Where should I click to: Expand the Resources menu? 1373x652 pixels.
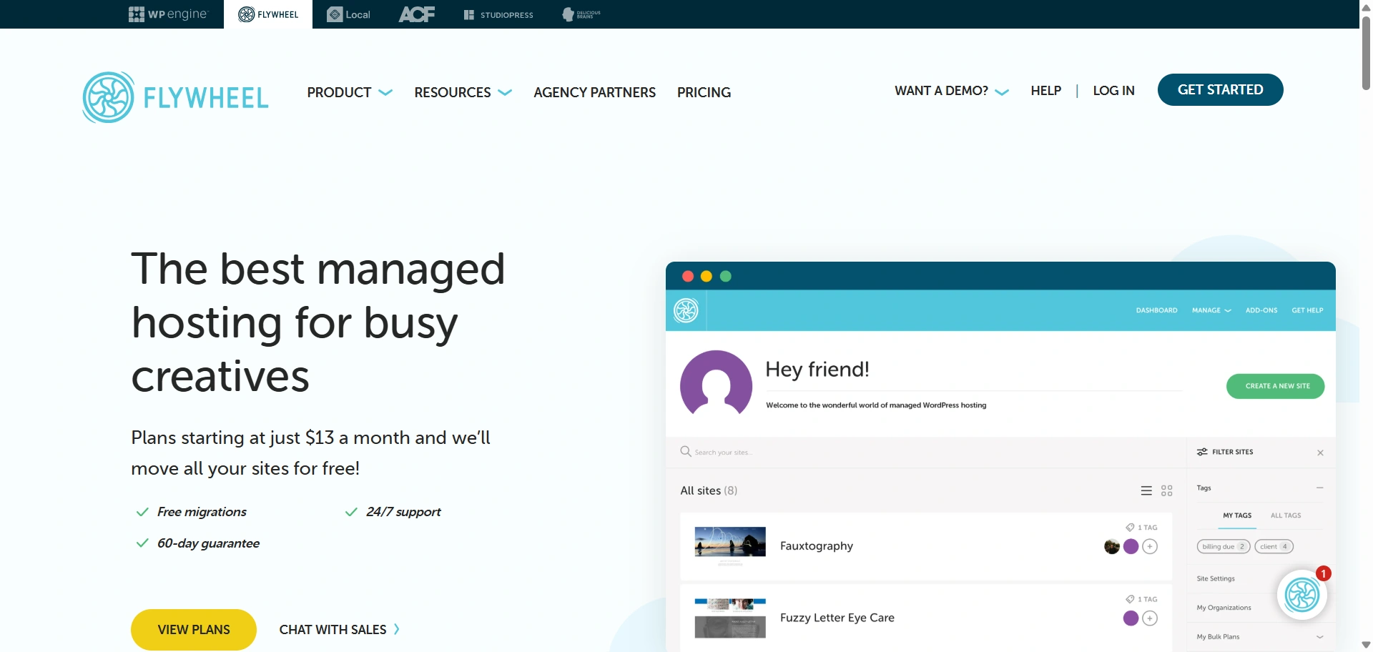tap(463, 92)
